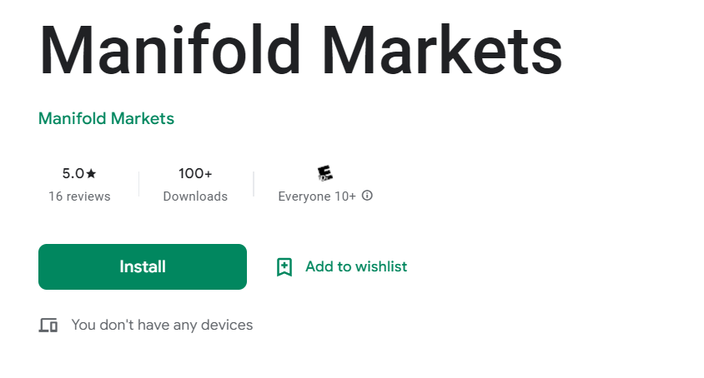
Task: Open the content rating info icon
Action: pos(367,196)
